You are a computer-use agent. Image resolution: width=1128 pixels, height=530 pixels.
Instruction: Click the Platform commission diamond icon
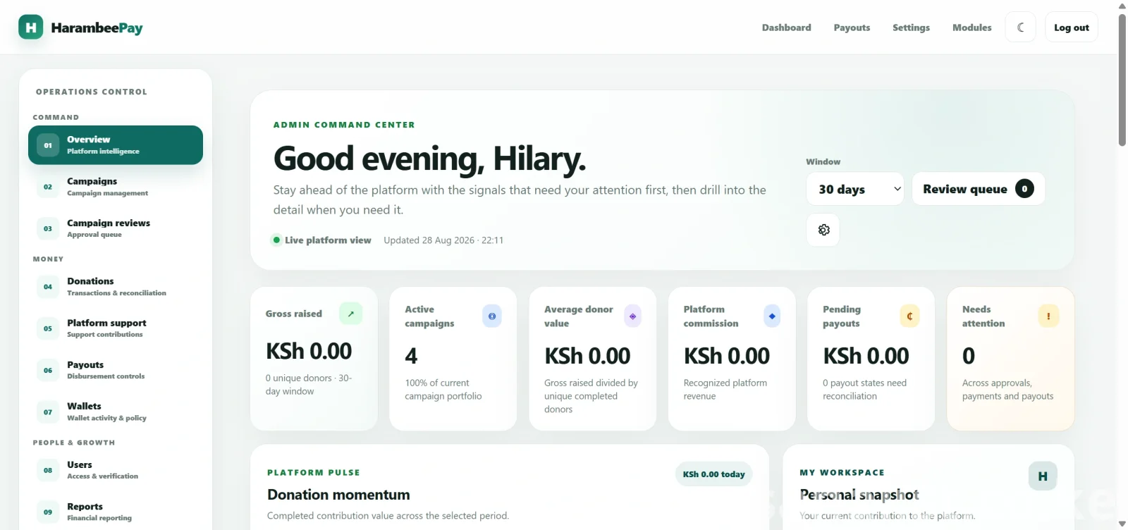(772, 316)
